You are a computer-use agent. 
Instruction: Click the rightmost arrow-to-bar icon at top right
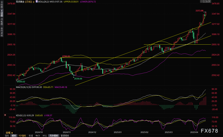pos(210,1)
